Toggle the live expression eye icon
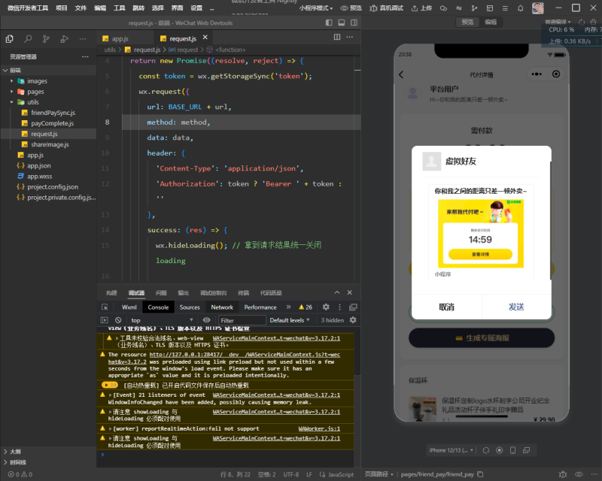 (x=206, y=320)
